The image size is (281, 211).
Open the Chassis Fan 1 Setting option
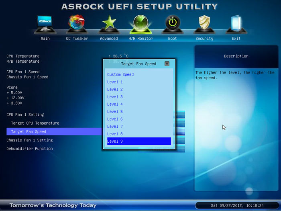(x=30, y=140)
